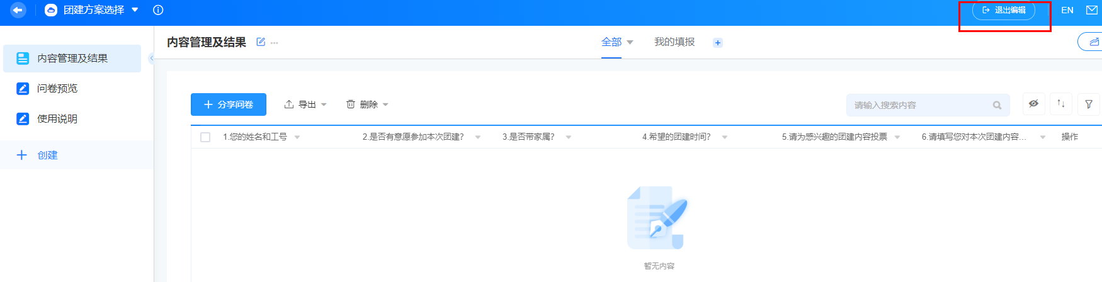Click the plus icon to add view tab
Image resolution: width=1102 pixels, height=282 pixels.
click(x=717, y=43)
